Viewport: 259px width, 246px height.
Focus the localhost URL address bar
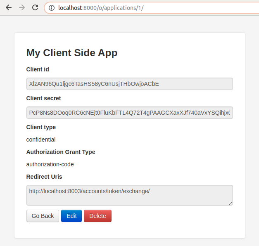point(145,7)
